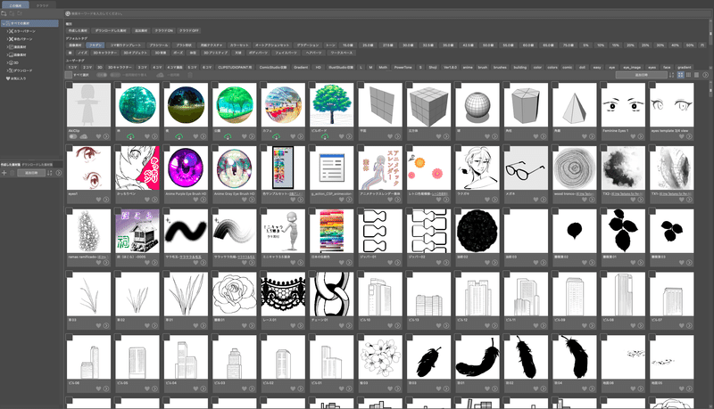The image size is (714, 409).
Task: Click the heart icon on eyes1 material
Action: pos(99,200)
